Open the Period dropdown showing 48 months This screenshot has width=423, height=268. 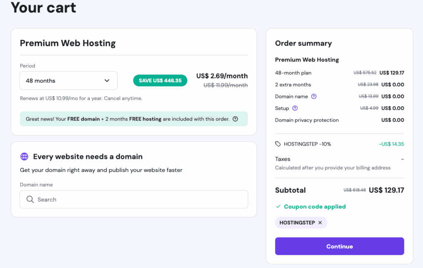click(x=68, y=81)
